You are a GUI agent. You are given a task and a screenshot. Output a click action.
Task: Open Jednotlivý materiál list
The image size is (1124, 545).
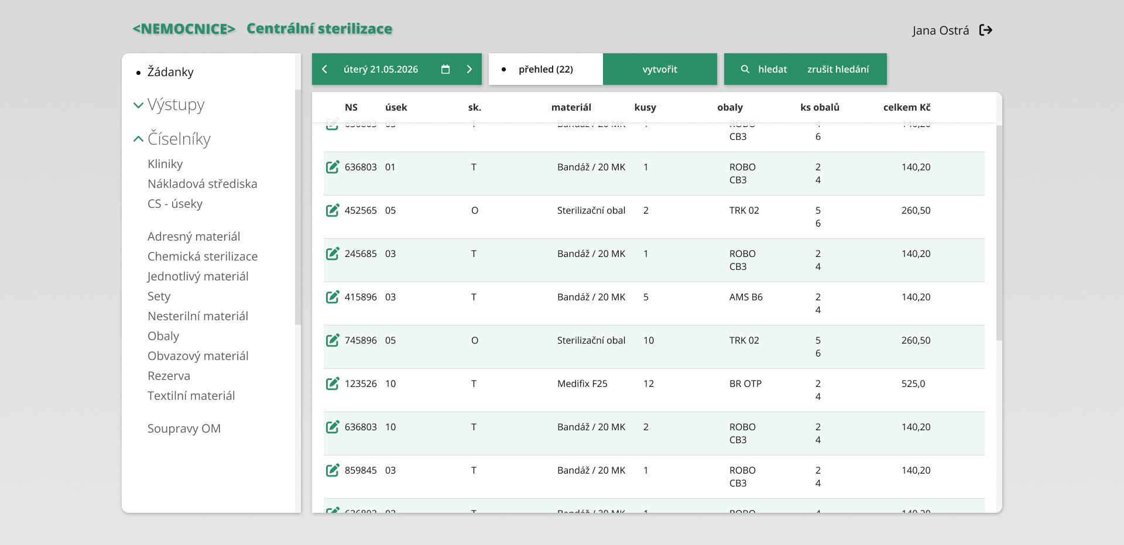[x=198, y=276]
